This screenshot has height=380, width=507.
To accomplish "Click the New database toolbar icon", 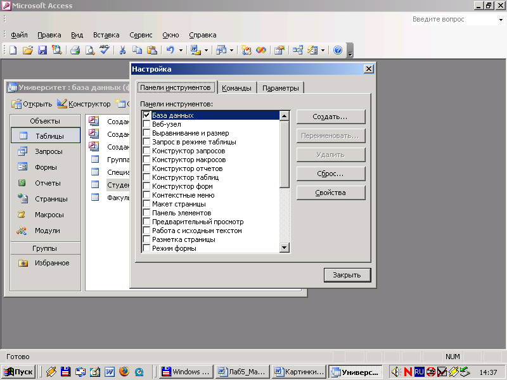I will tap(13, 50).
